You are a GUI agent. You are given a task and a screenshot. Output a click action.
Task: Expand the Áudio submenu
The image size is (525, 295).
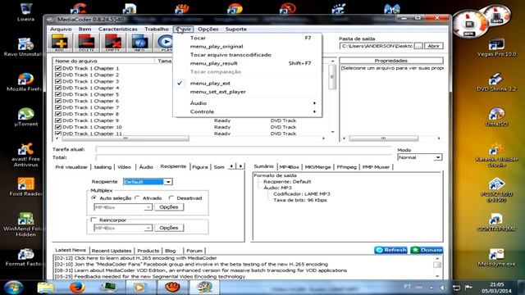pyautogui.click(x=248, y=103)
